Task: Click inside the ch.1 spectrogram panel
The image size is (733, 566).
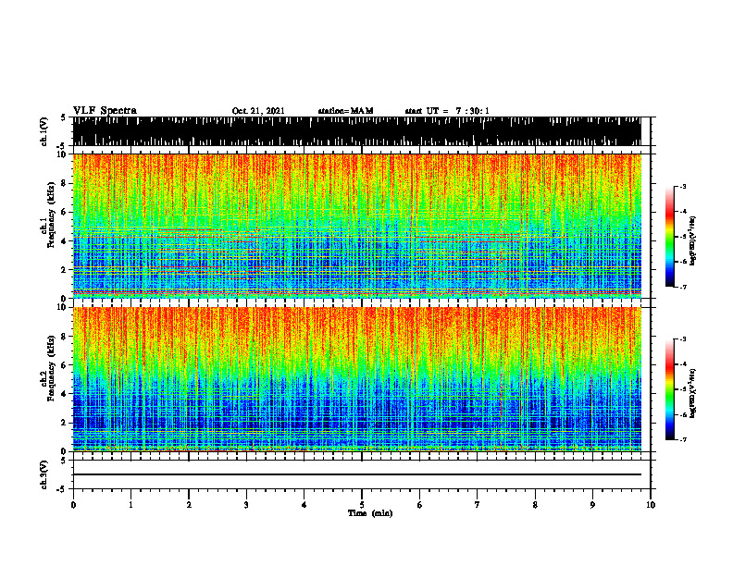Action: coord(356,226)
